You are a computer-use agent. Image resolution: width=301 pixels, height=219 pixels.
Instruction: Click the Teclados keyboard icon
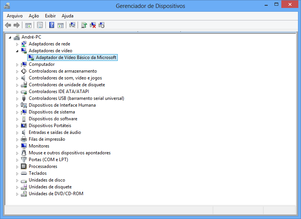[24, 173]
